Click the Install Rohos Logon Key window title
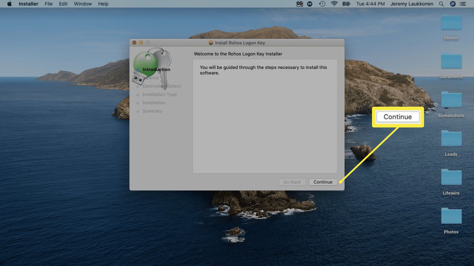This screenshot has width=474, height=266. pos(240,43)
